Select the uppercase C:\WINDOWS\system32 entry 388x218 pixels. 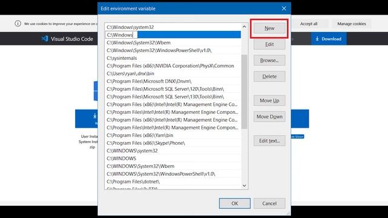tap(173, 151)
